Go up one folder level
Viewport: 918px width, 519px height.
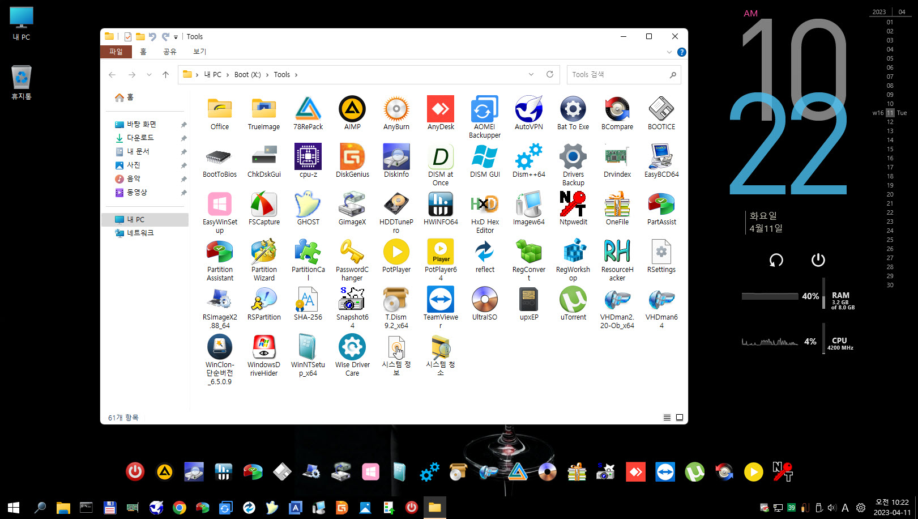(165, 75)
